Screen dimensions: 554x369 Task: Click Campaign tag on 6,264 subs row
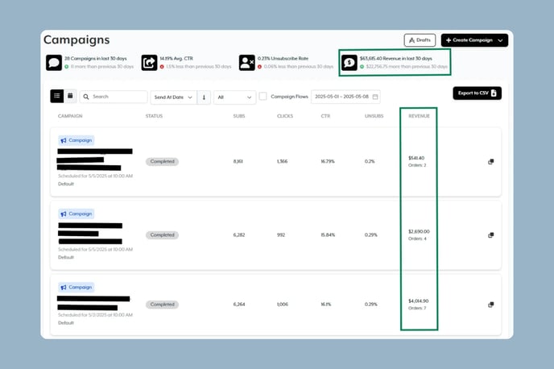(76, 288)
